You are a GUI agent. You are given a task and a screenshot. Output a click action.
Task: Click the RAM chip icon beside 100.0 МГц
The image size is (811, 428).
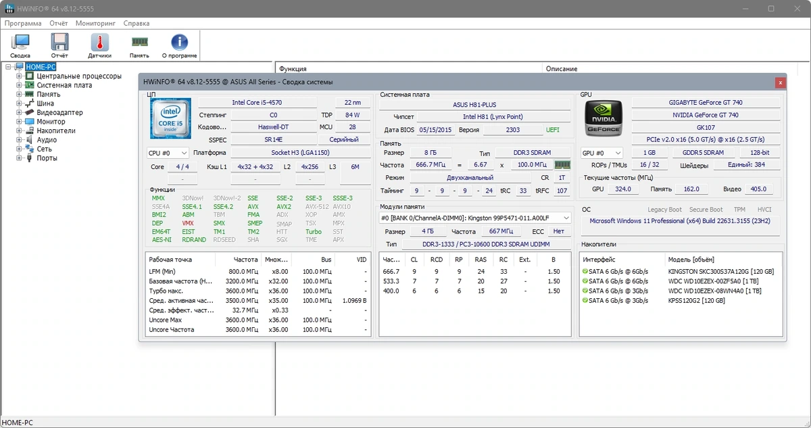click(562, 165)
